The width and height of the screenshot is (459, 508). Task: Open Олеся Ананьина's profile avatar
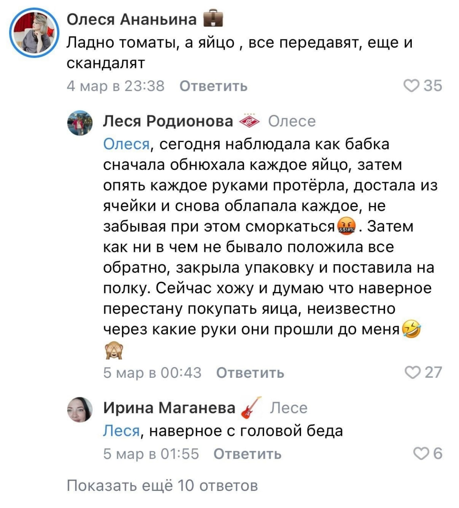34,33
